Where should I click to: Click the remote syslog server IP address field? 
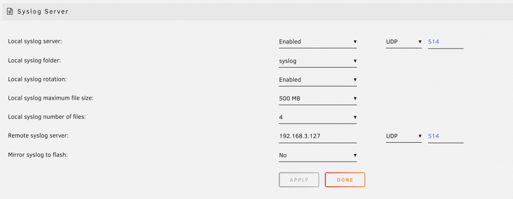(x=318, y=137)
